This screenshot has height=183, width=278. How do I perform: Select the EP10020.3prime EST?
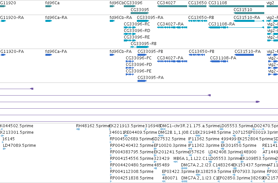155,149
